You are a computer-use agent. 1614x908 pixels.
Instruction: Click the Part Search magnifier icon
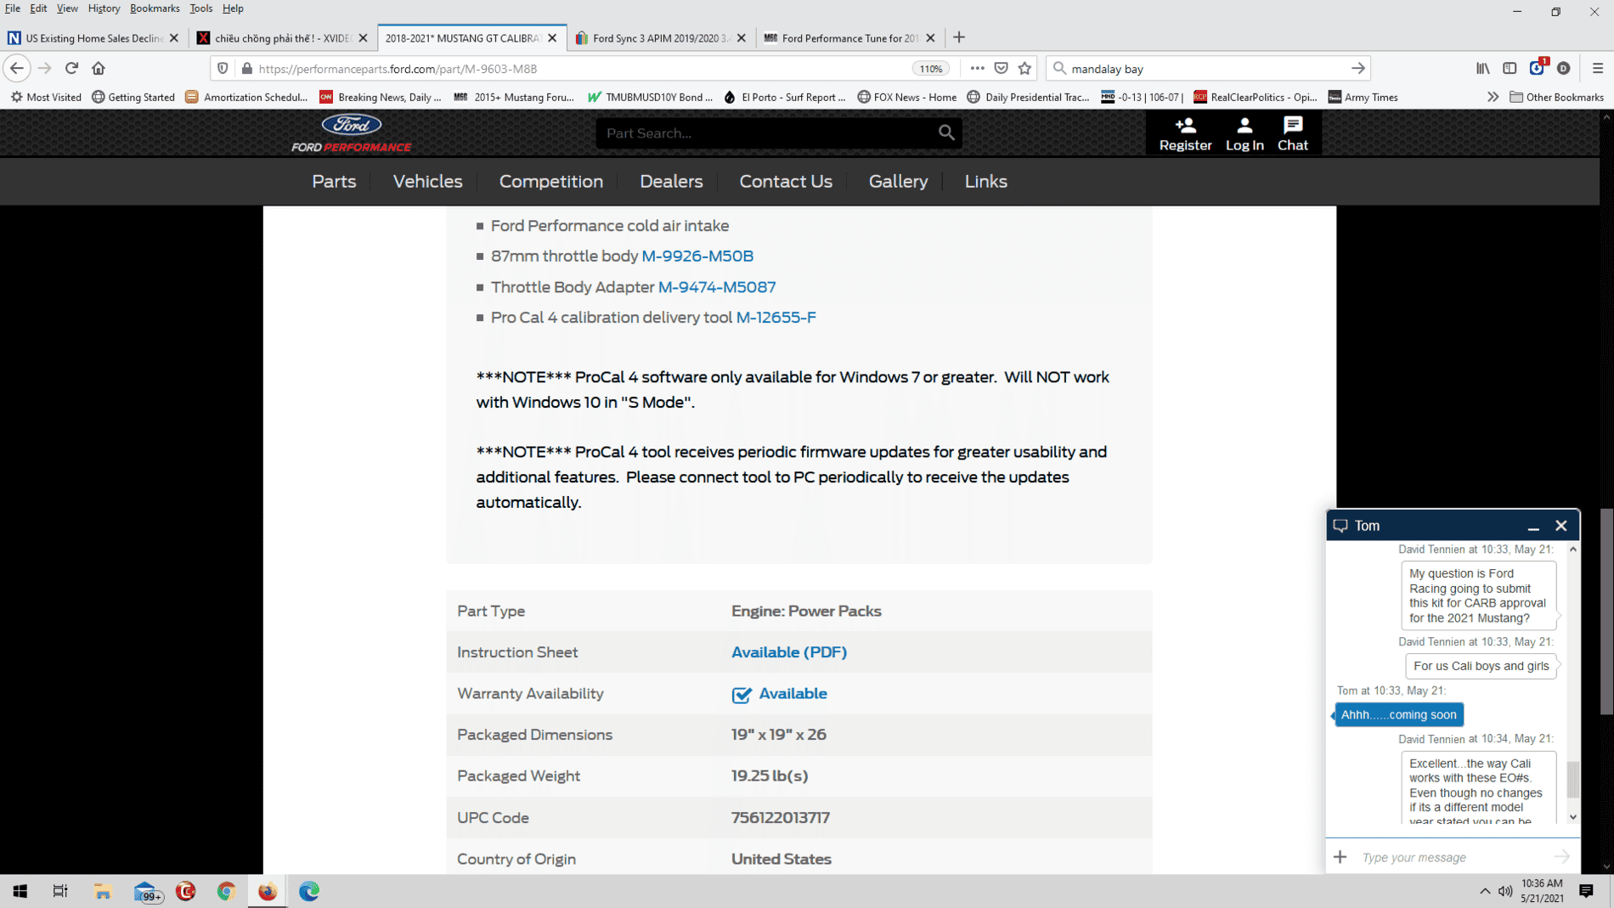click(946, 133)
